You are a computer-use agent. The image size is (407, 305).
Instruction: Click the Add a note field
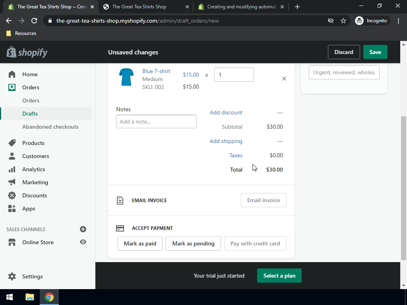tap(156, 122)
